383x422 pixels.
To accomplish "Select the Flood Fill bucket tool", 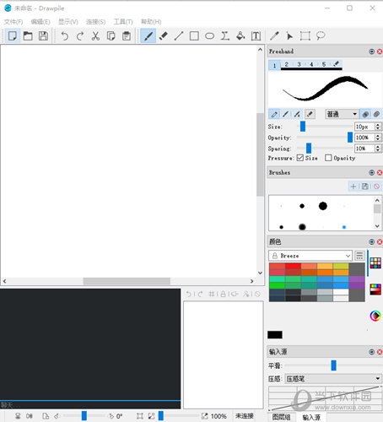I will [x=240, y=36].
